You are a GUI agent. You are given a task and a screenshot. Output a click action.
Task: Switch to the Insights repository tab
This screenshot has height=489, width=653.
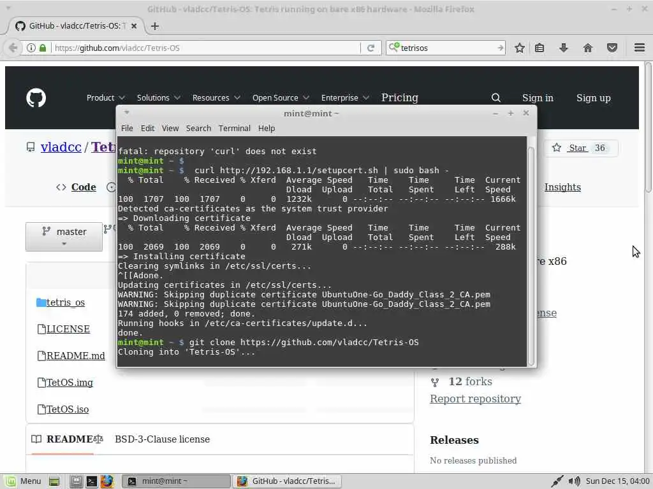point(562,187)
